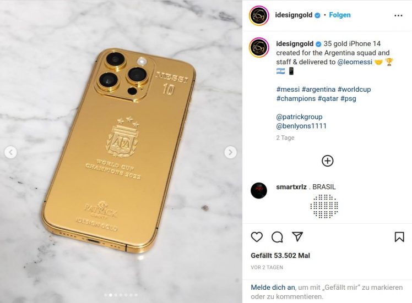
Task: Save post with bookmark icon
Action: tap(399, 237)
